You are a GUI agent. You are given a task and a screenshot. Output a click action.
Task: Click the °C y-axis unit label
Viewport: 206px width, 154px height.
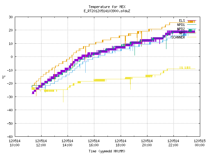point(4,77)
